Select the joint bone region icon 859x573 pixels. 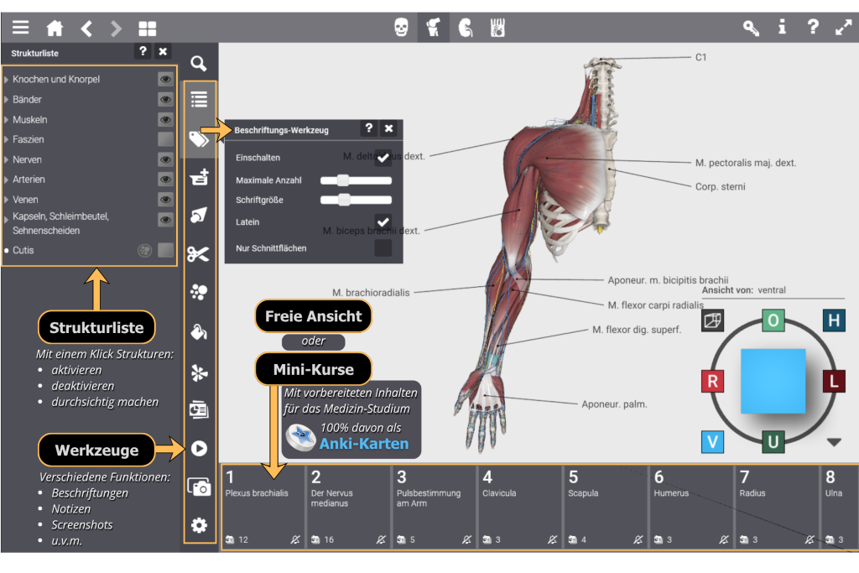coord(434,27)
